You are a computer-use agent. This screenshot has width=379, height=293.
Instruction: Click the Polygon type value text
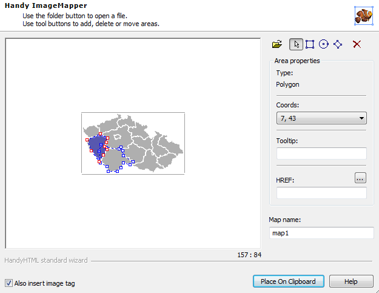click(287, 84)
